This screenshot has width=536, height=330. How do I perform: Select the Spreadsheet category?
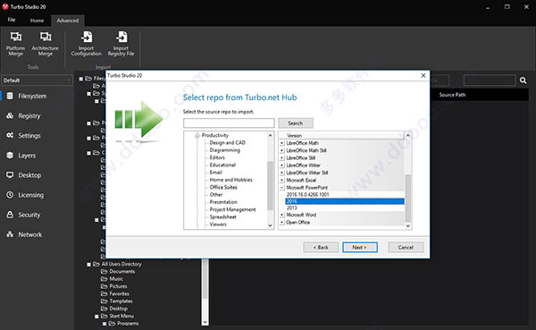tap(222, 217)
